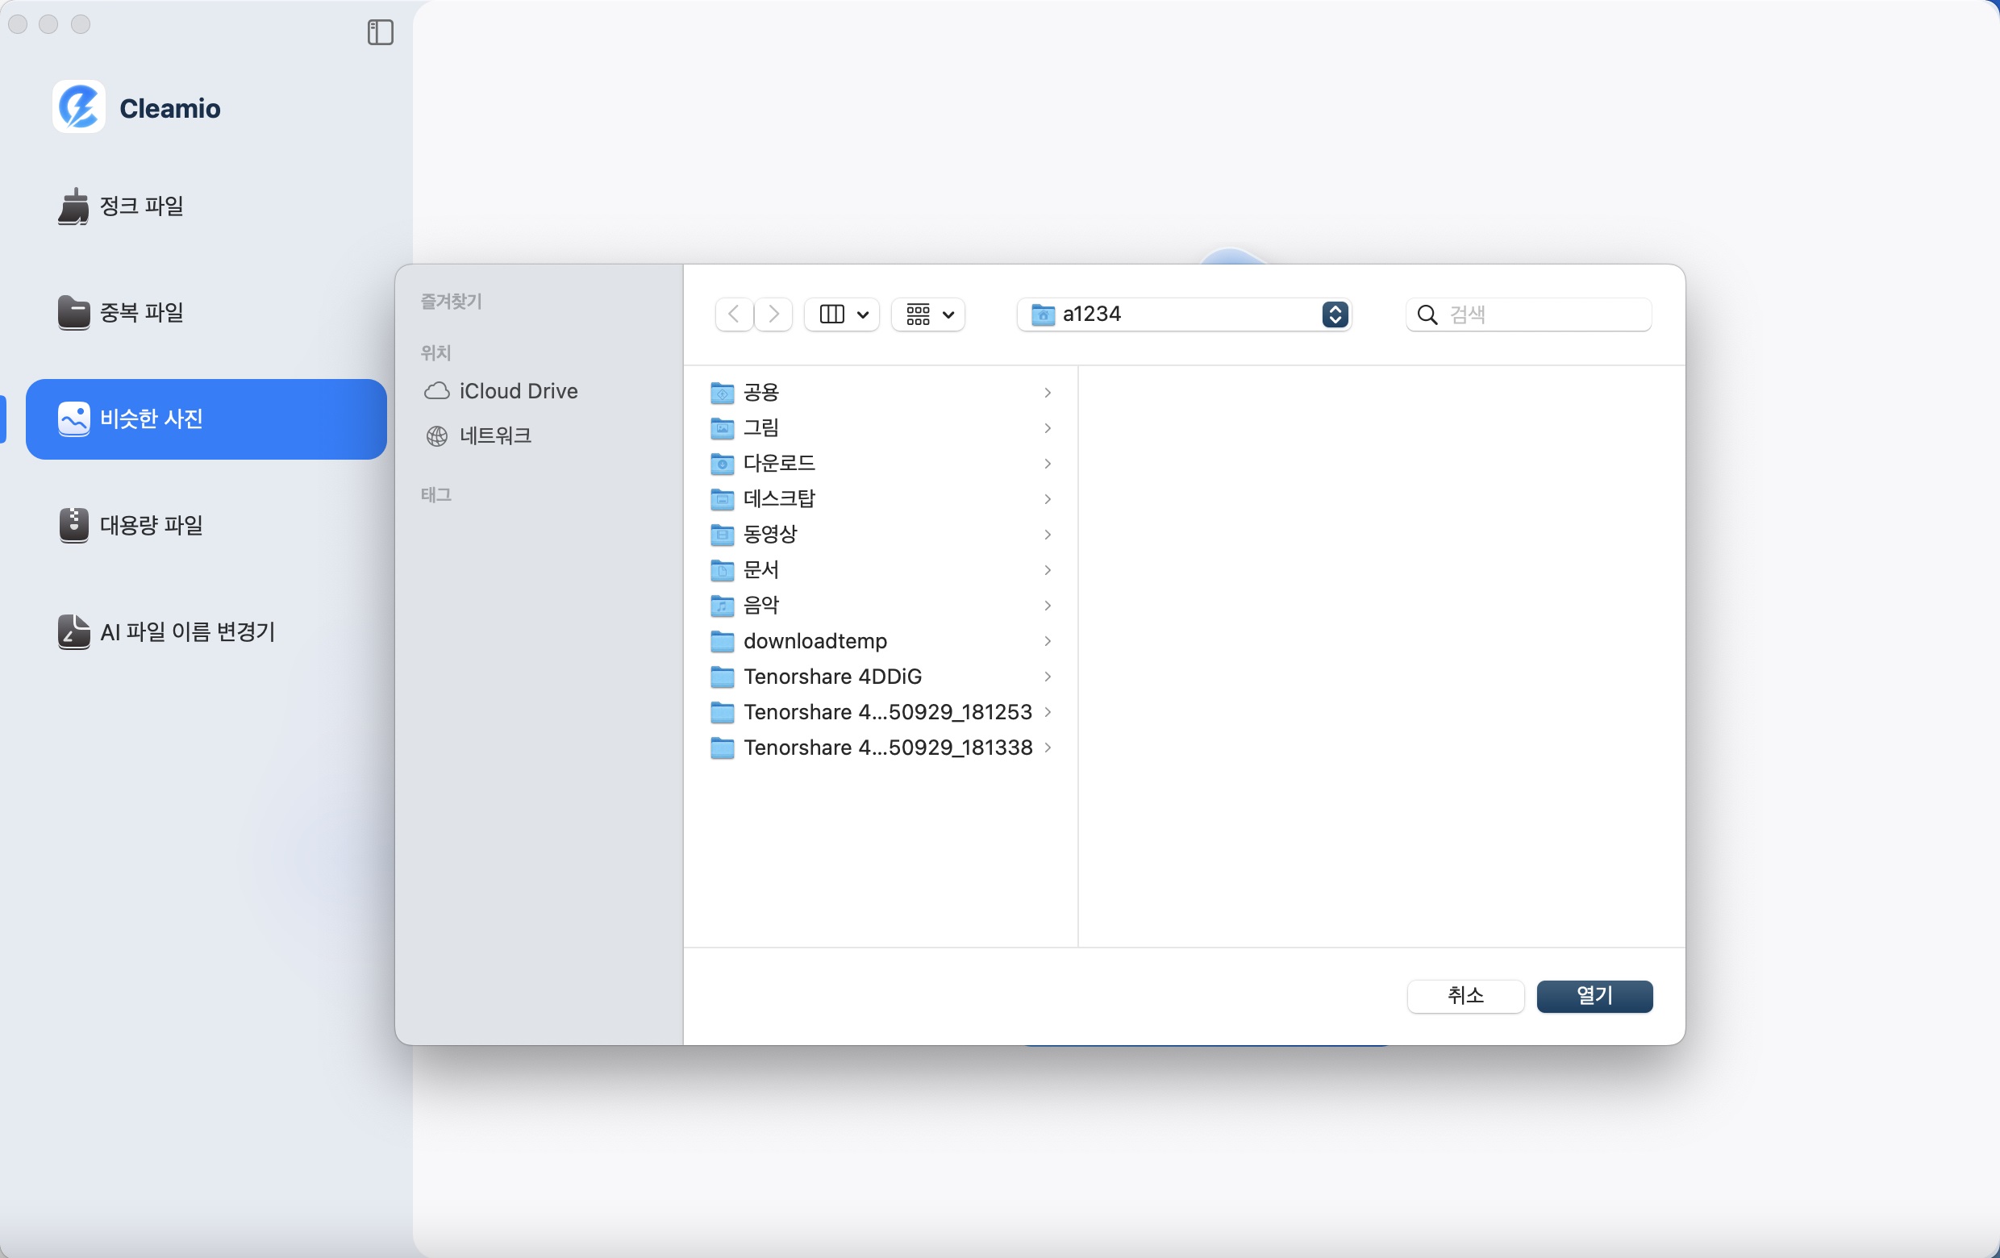Go forward with the right arrow button
The height and width of the screenshot is (1258, 2000).
[773, 314]
